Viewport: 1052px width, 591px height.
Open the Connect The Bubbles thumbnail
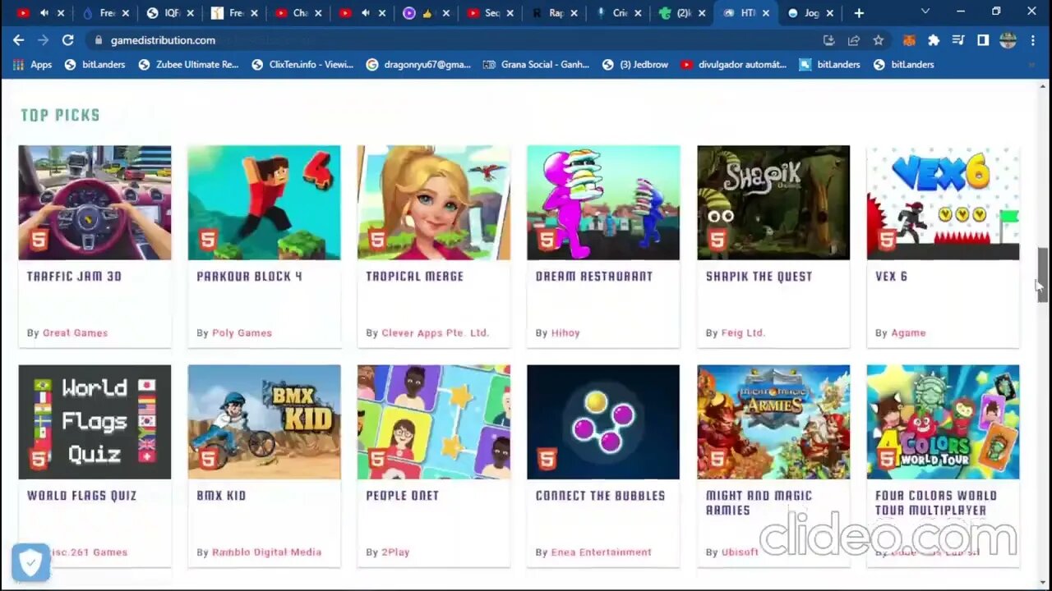[603, 422]
